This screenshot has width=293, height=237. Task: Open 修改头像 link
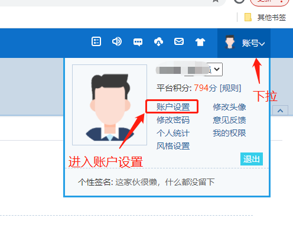pos(229,107)
